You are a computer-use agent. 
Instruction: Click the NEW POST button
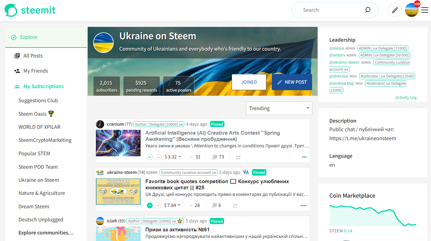[292, 82]
